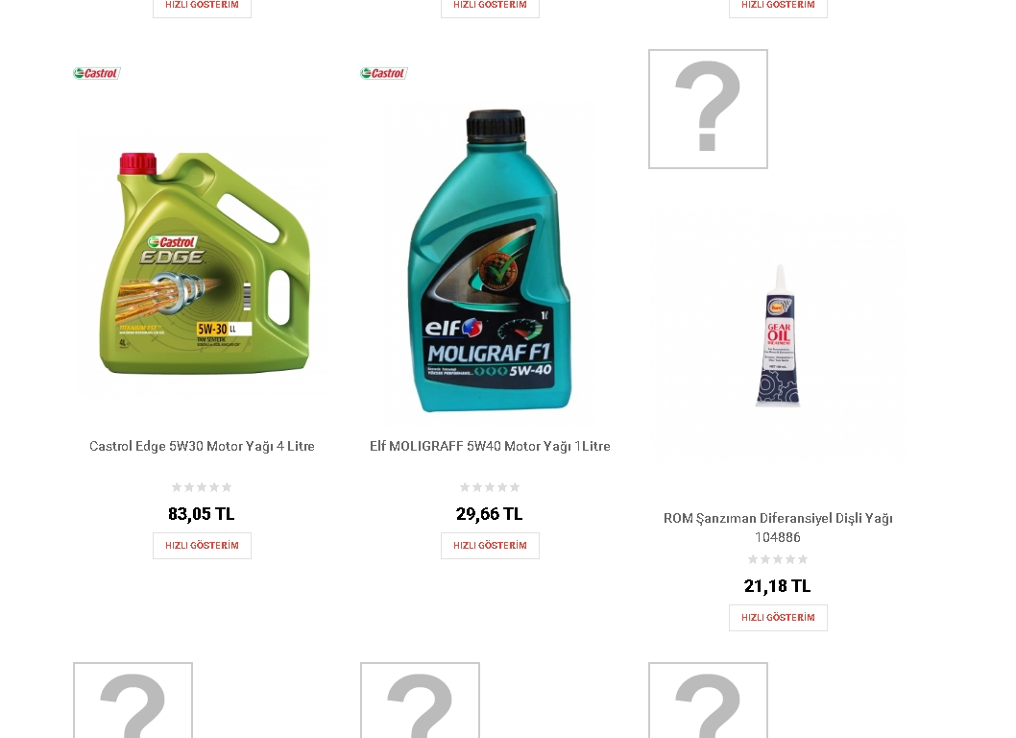Rate Castrol Edge using its star rating
Image resolution: width=1016 pixels, height=738 pixels.
point(202,487)
